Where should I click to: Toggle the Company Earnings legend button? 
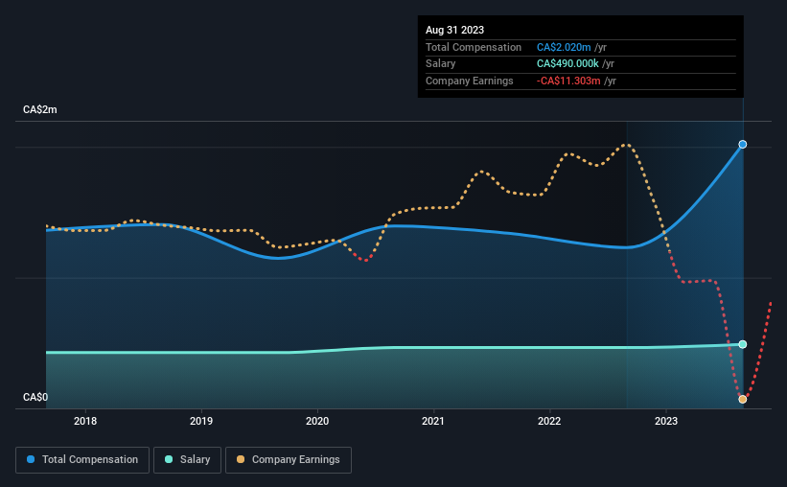click(x=289, y=460)
